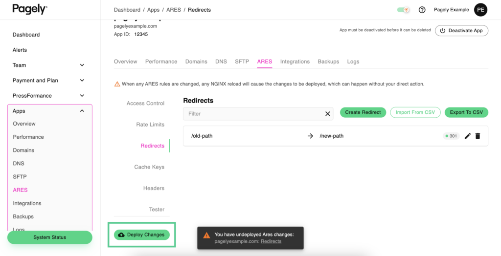Open Dashboard in the sidebar
This screenshot has width=501, height=256.
[26, 35]
